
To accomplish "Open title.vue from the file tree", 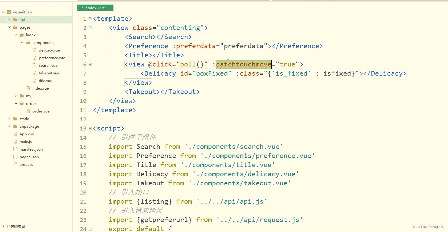I will [x=46, y=81].
